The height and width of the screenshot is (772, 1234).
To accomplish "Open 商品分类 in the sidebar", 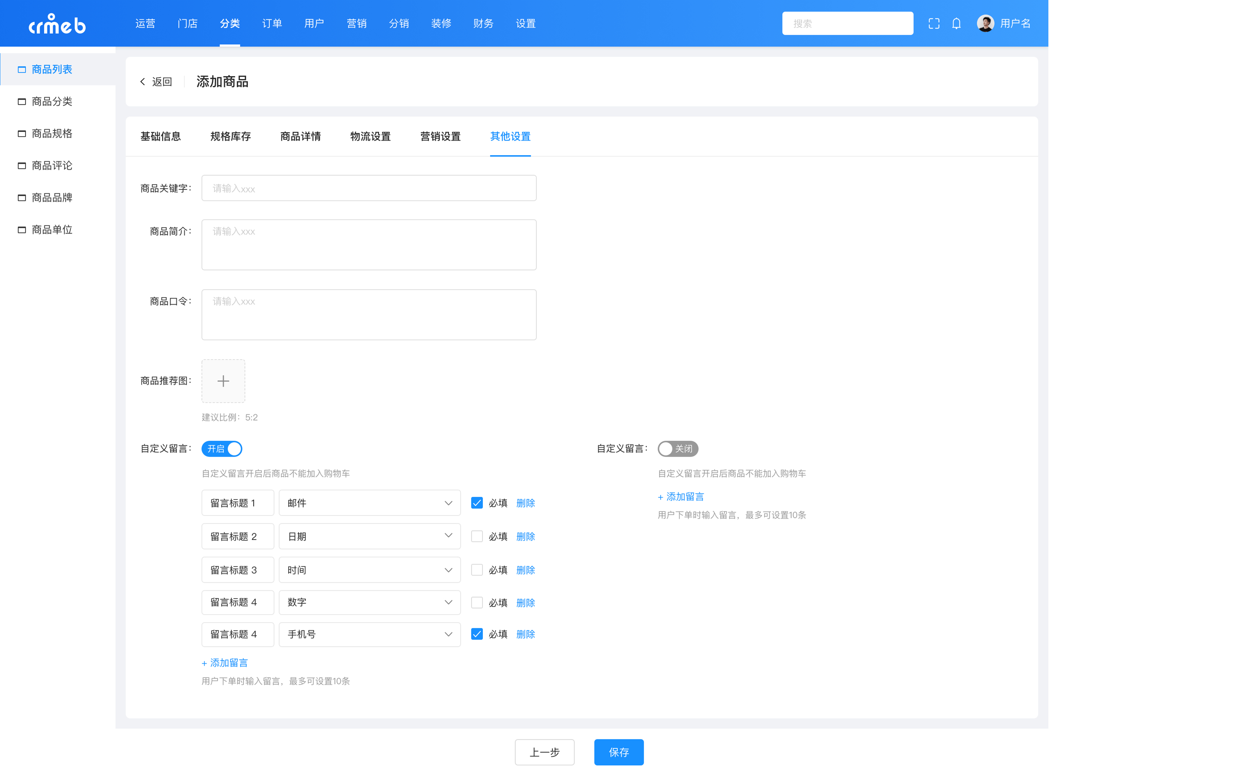I will 52,101.
